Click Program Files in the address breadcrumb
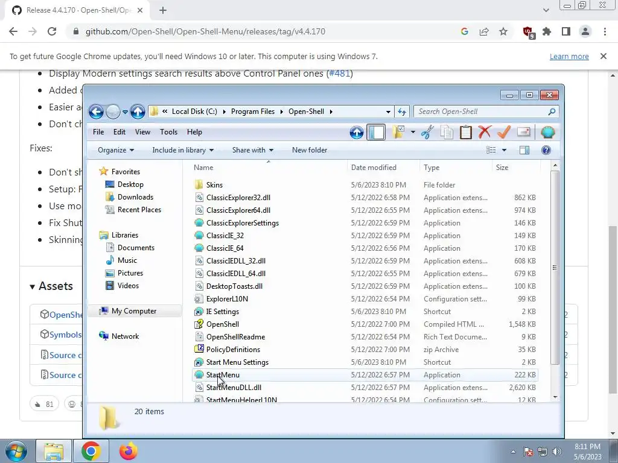The height and width of the screenshot is (463, 618). (x=253, y=112)
